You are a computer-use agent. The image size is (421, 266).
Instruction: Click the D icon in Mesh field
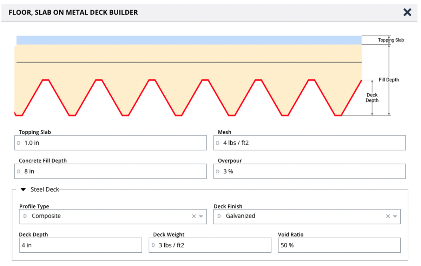[x=218, y=143]
